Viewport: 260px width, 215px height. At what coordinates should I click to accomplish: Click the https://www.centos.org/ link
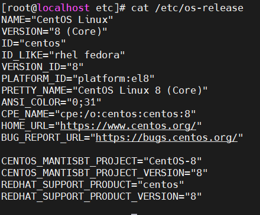(x=128, y=126)
